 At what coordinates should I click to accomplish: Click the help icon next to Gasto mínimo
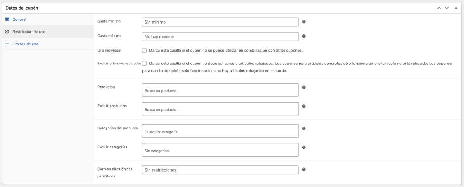coord(304,22)
